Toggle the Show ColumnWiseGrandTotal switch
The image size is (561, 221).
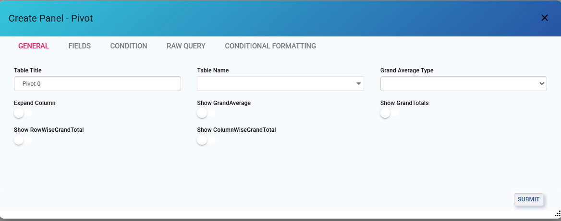coord(206,140)
